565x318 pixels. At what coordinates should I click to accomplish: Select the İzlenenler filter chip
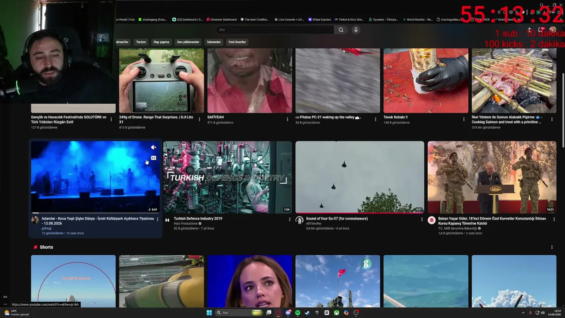[x=214, y=42]
